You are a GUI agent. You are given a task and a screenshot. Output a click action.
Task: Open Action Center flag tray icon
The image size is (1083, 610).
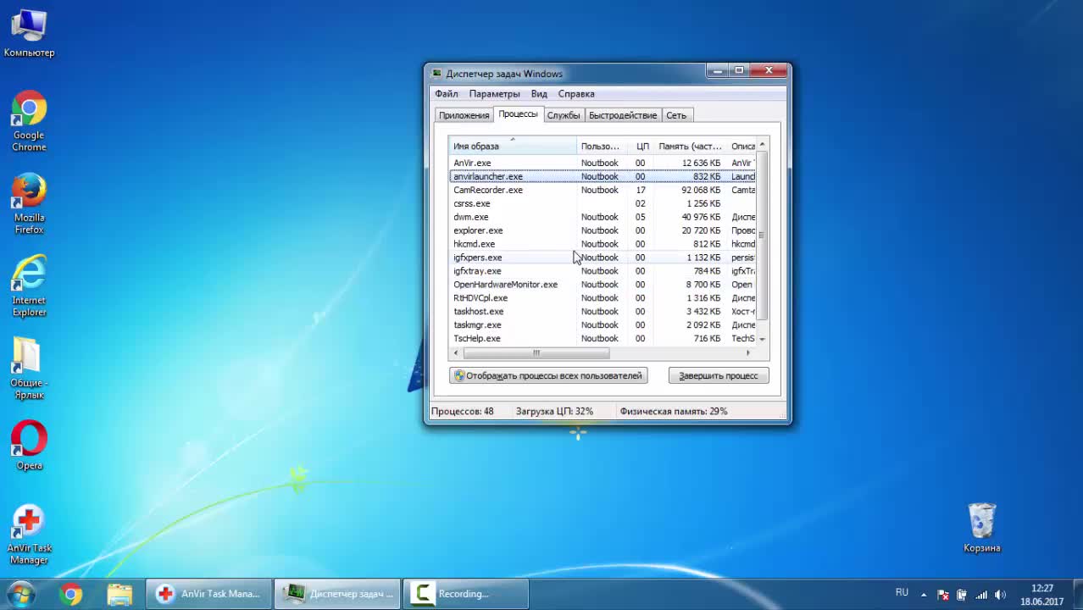pyautogui.click(x=942, y=595)
